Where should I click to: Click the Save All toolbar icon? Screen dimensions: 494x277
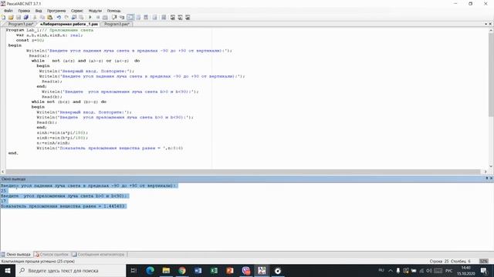click(25, 17)
